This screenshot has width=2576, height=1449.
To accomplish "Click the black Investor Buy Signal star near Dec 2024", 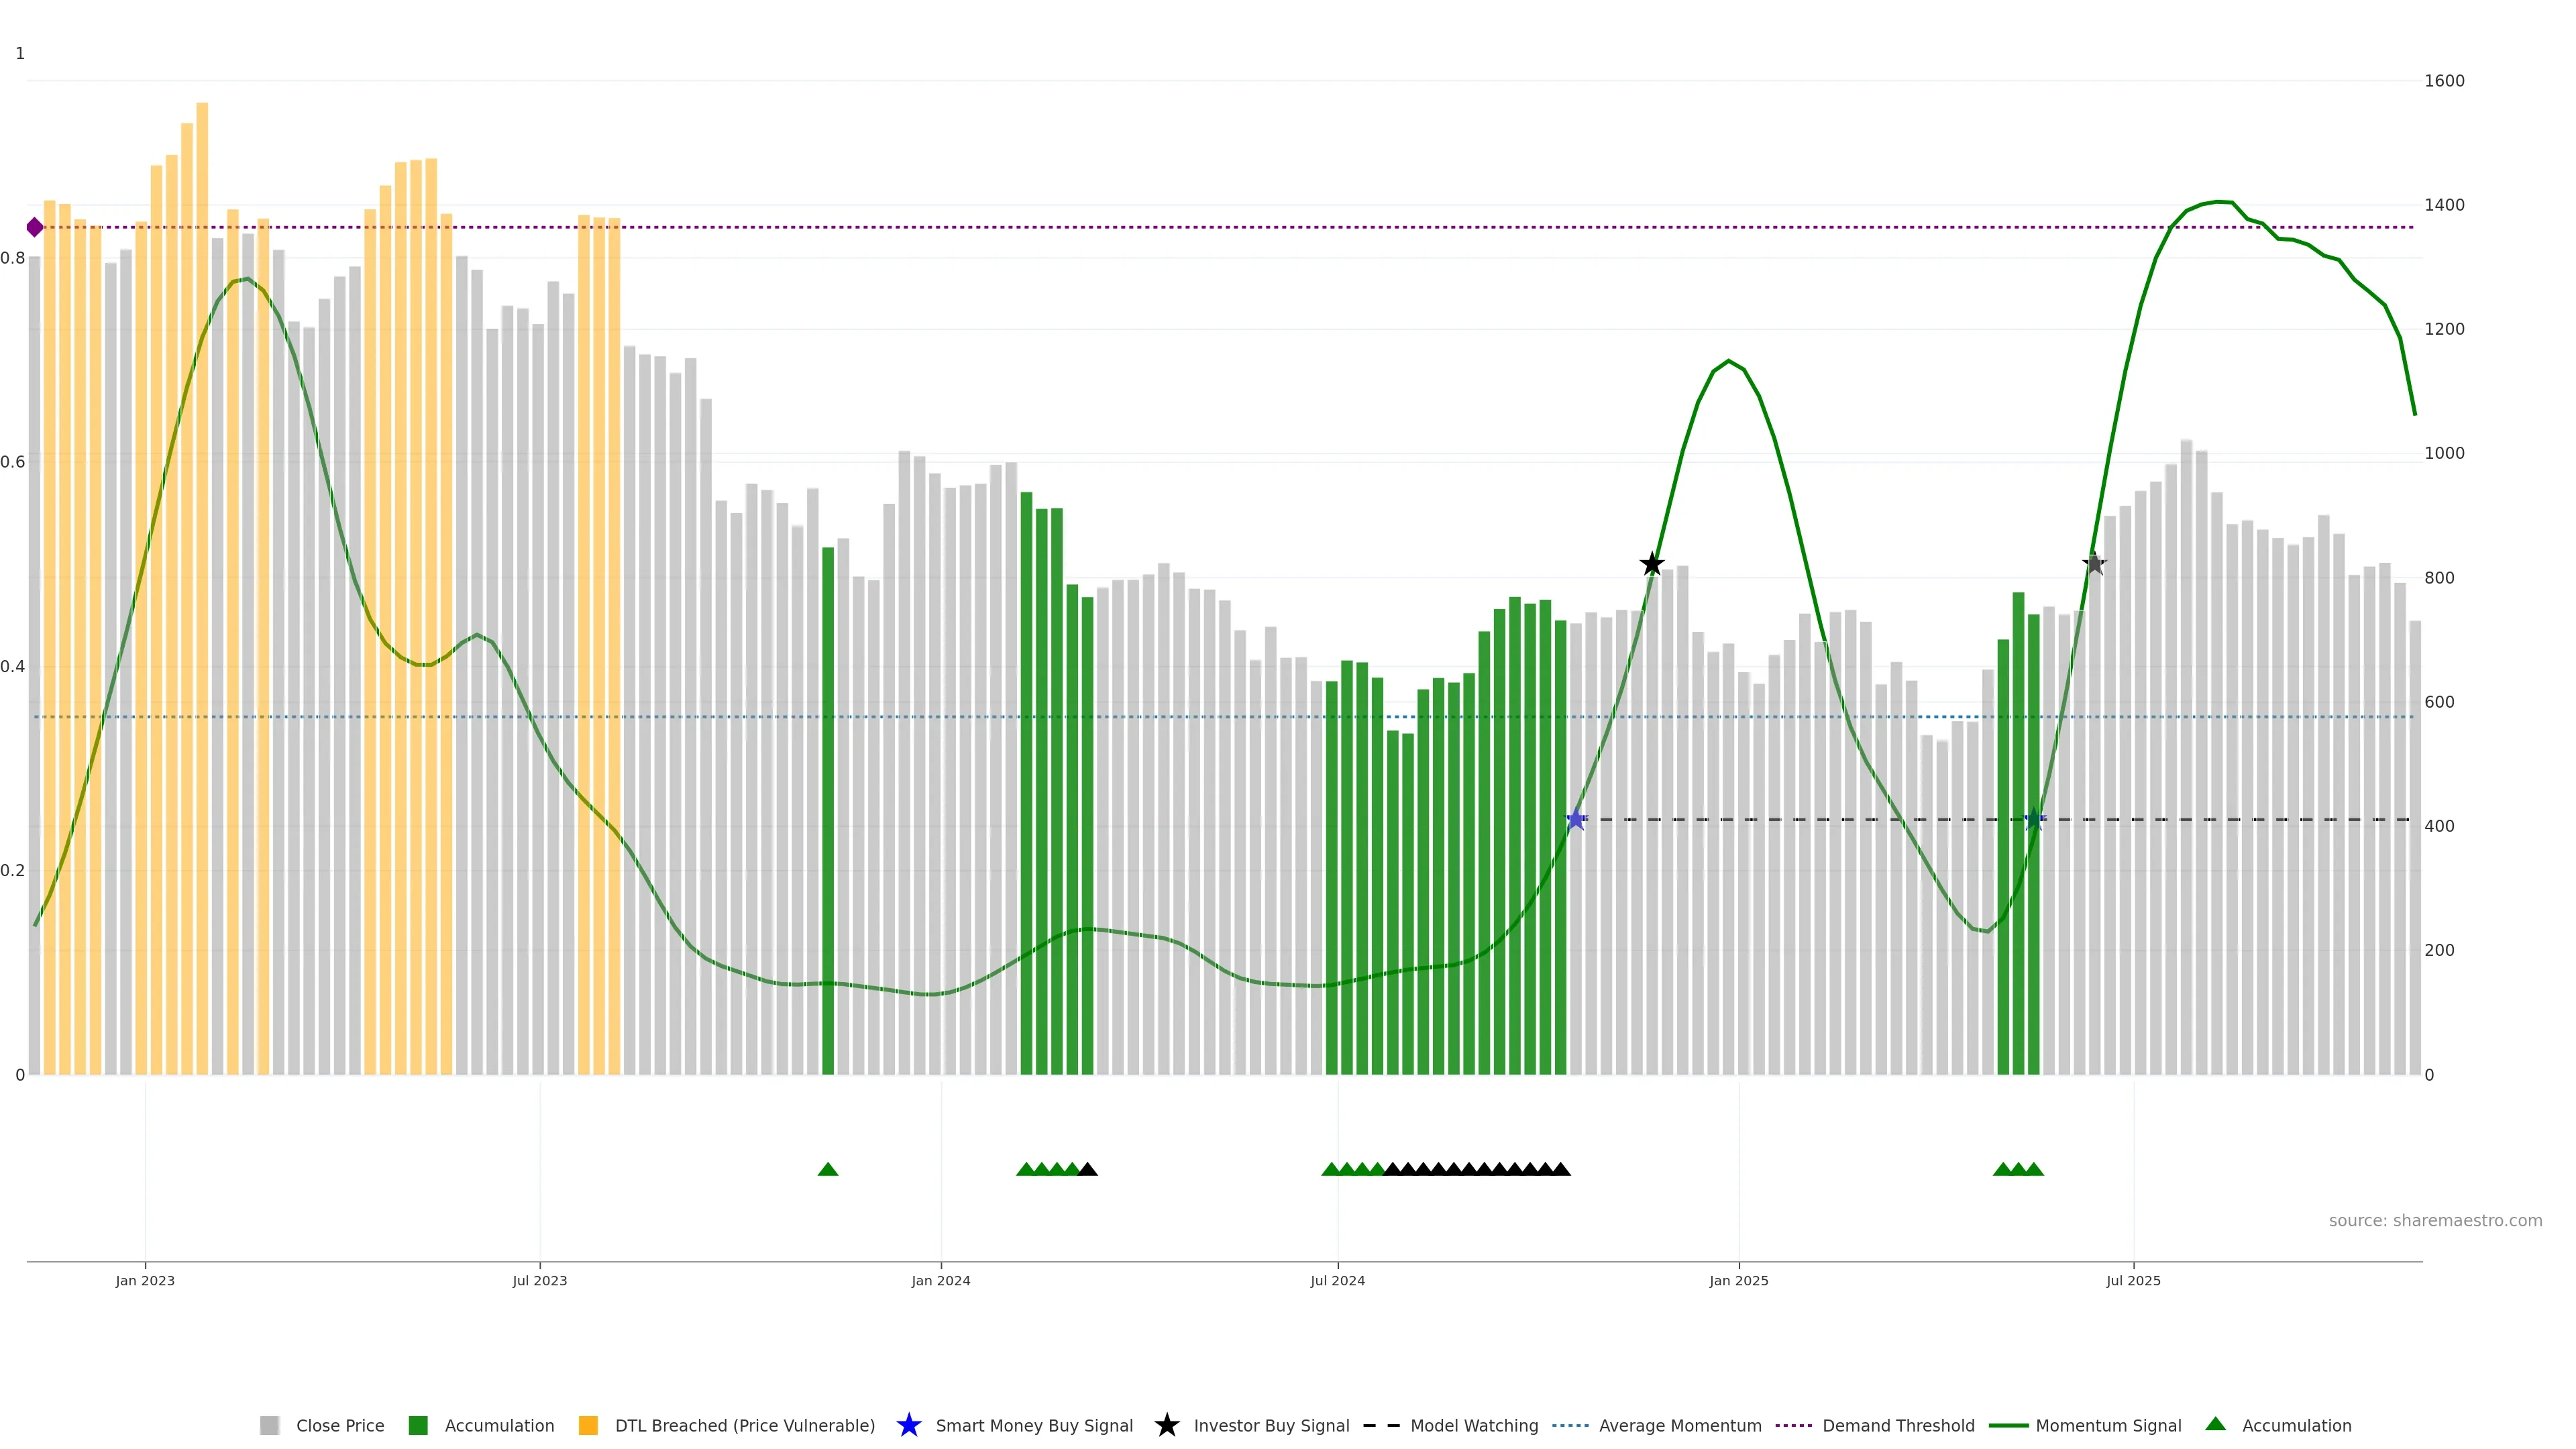I will tap(1652, 564).
